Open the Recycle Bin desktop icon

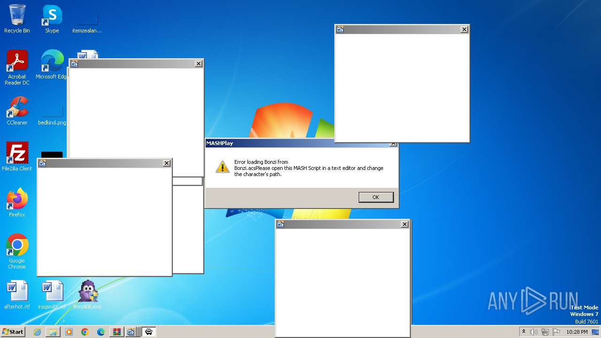(x=17, y=19)
